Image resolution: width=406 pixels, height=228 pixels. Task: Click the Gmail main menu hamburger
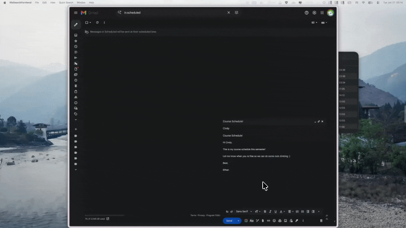[75, 13]
